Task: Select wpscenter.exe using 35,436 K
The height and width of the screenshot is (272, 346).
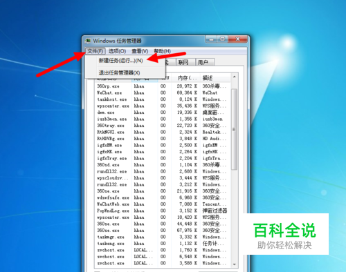Action: point(113,106)
